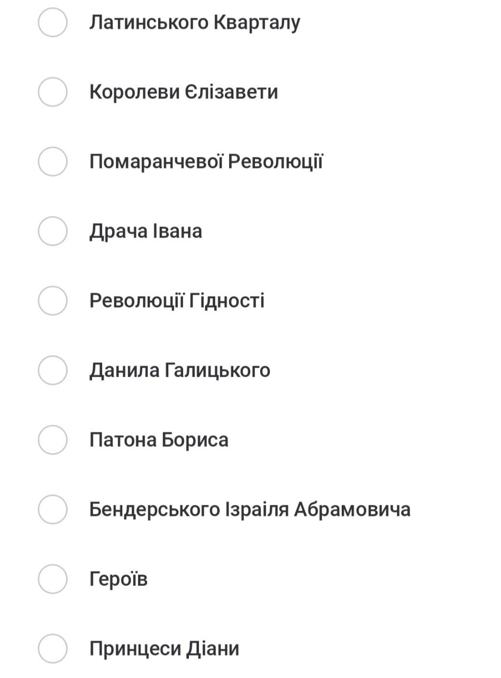Pick the Данила Галицького radio button
Viewport: 501px width, 678px height.
coord(52,370)
